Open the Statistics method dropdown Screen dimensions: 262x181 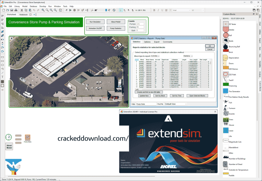coord(188,56)
